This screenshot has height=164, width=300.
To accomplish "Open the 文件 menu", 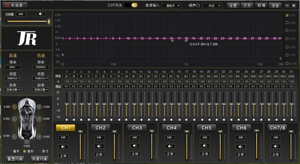I will coord(247,6).
